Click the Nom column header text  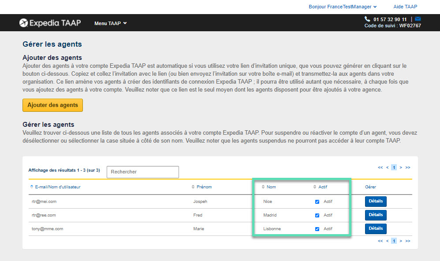[271, 187]
